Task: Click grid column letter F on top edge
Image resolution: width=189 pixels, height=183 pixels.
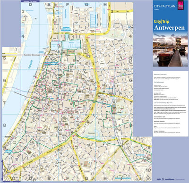Action: coord(68,4)
